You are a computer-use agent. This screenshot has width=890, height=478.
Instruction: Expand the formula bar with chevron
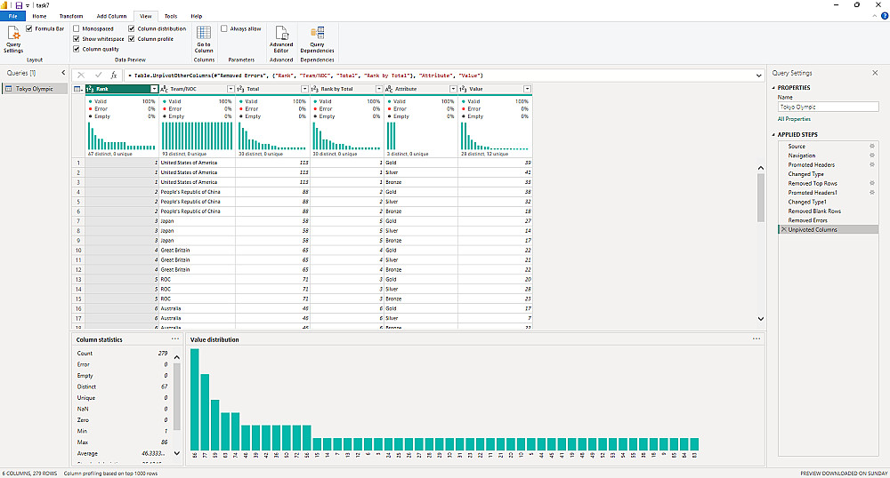(757, 76)
